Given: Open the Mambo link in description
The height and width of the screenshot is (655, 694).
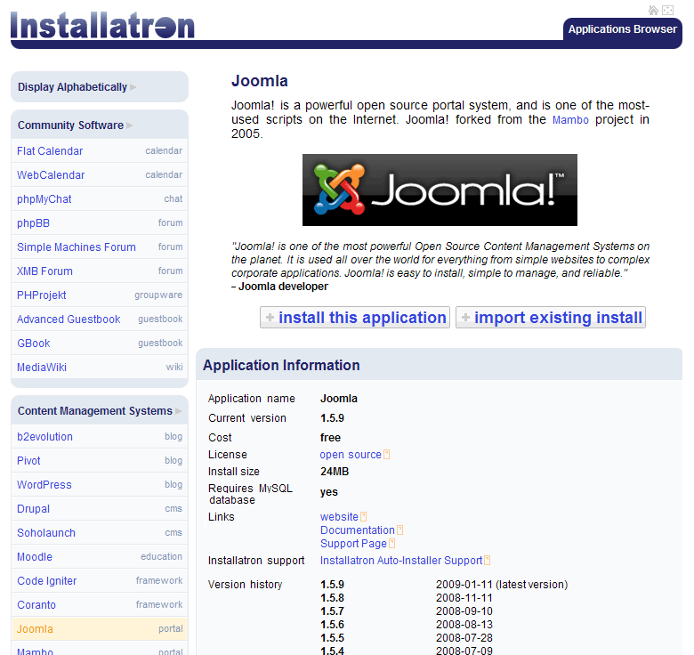Looking at the screenshot, I should (x=570, y=120).
